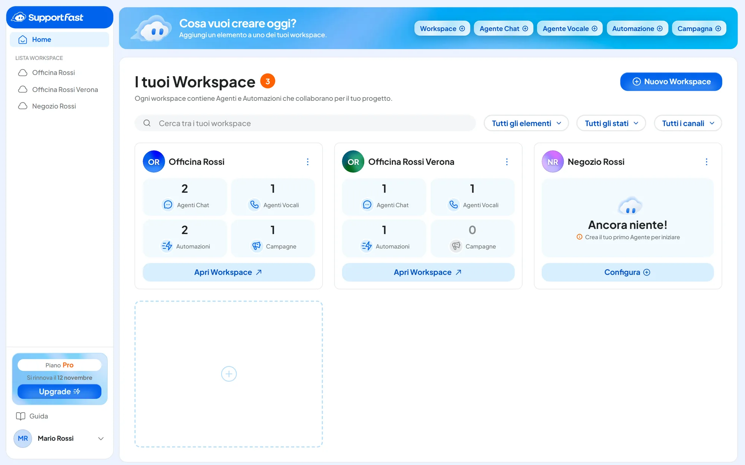This screenshot has width=745, height=465.
Task: Open Automazioni tile in Officina Rossi
Action: tap(185, 238)
